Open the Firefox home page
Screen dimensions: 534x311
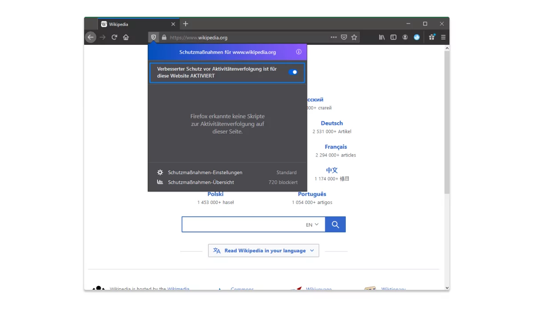(126, 37)
